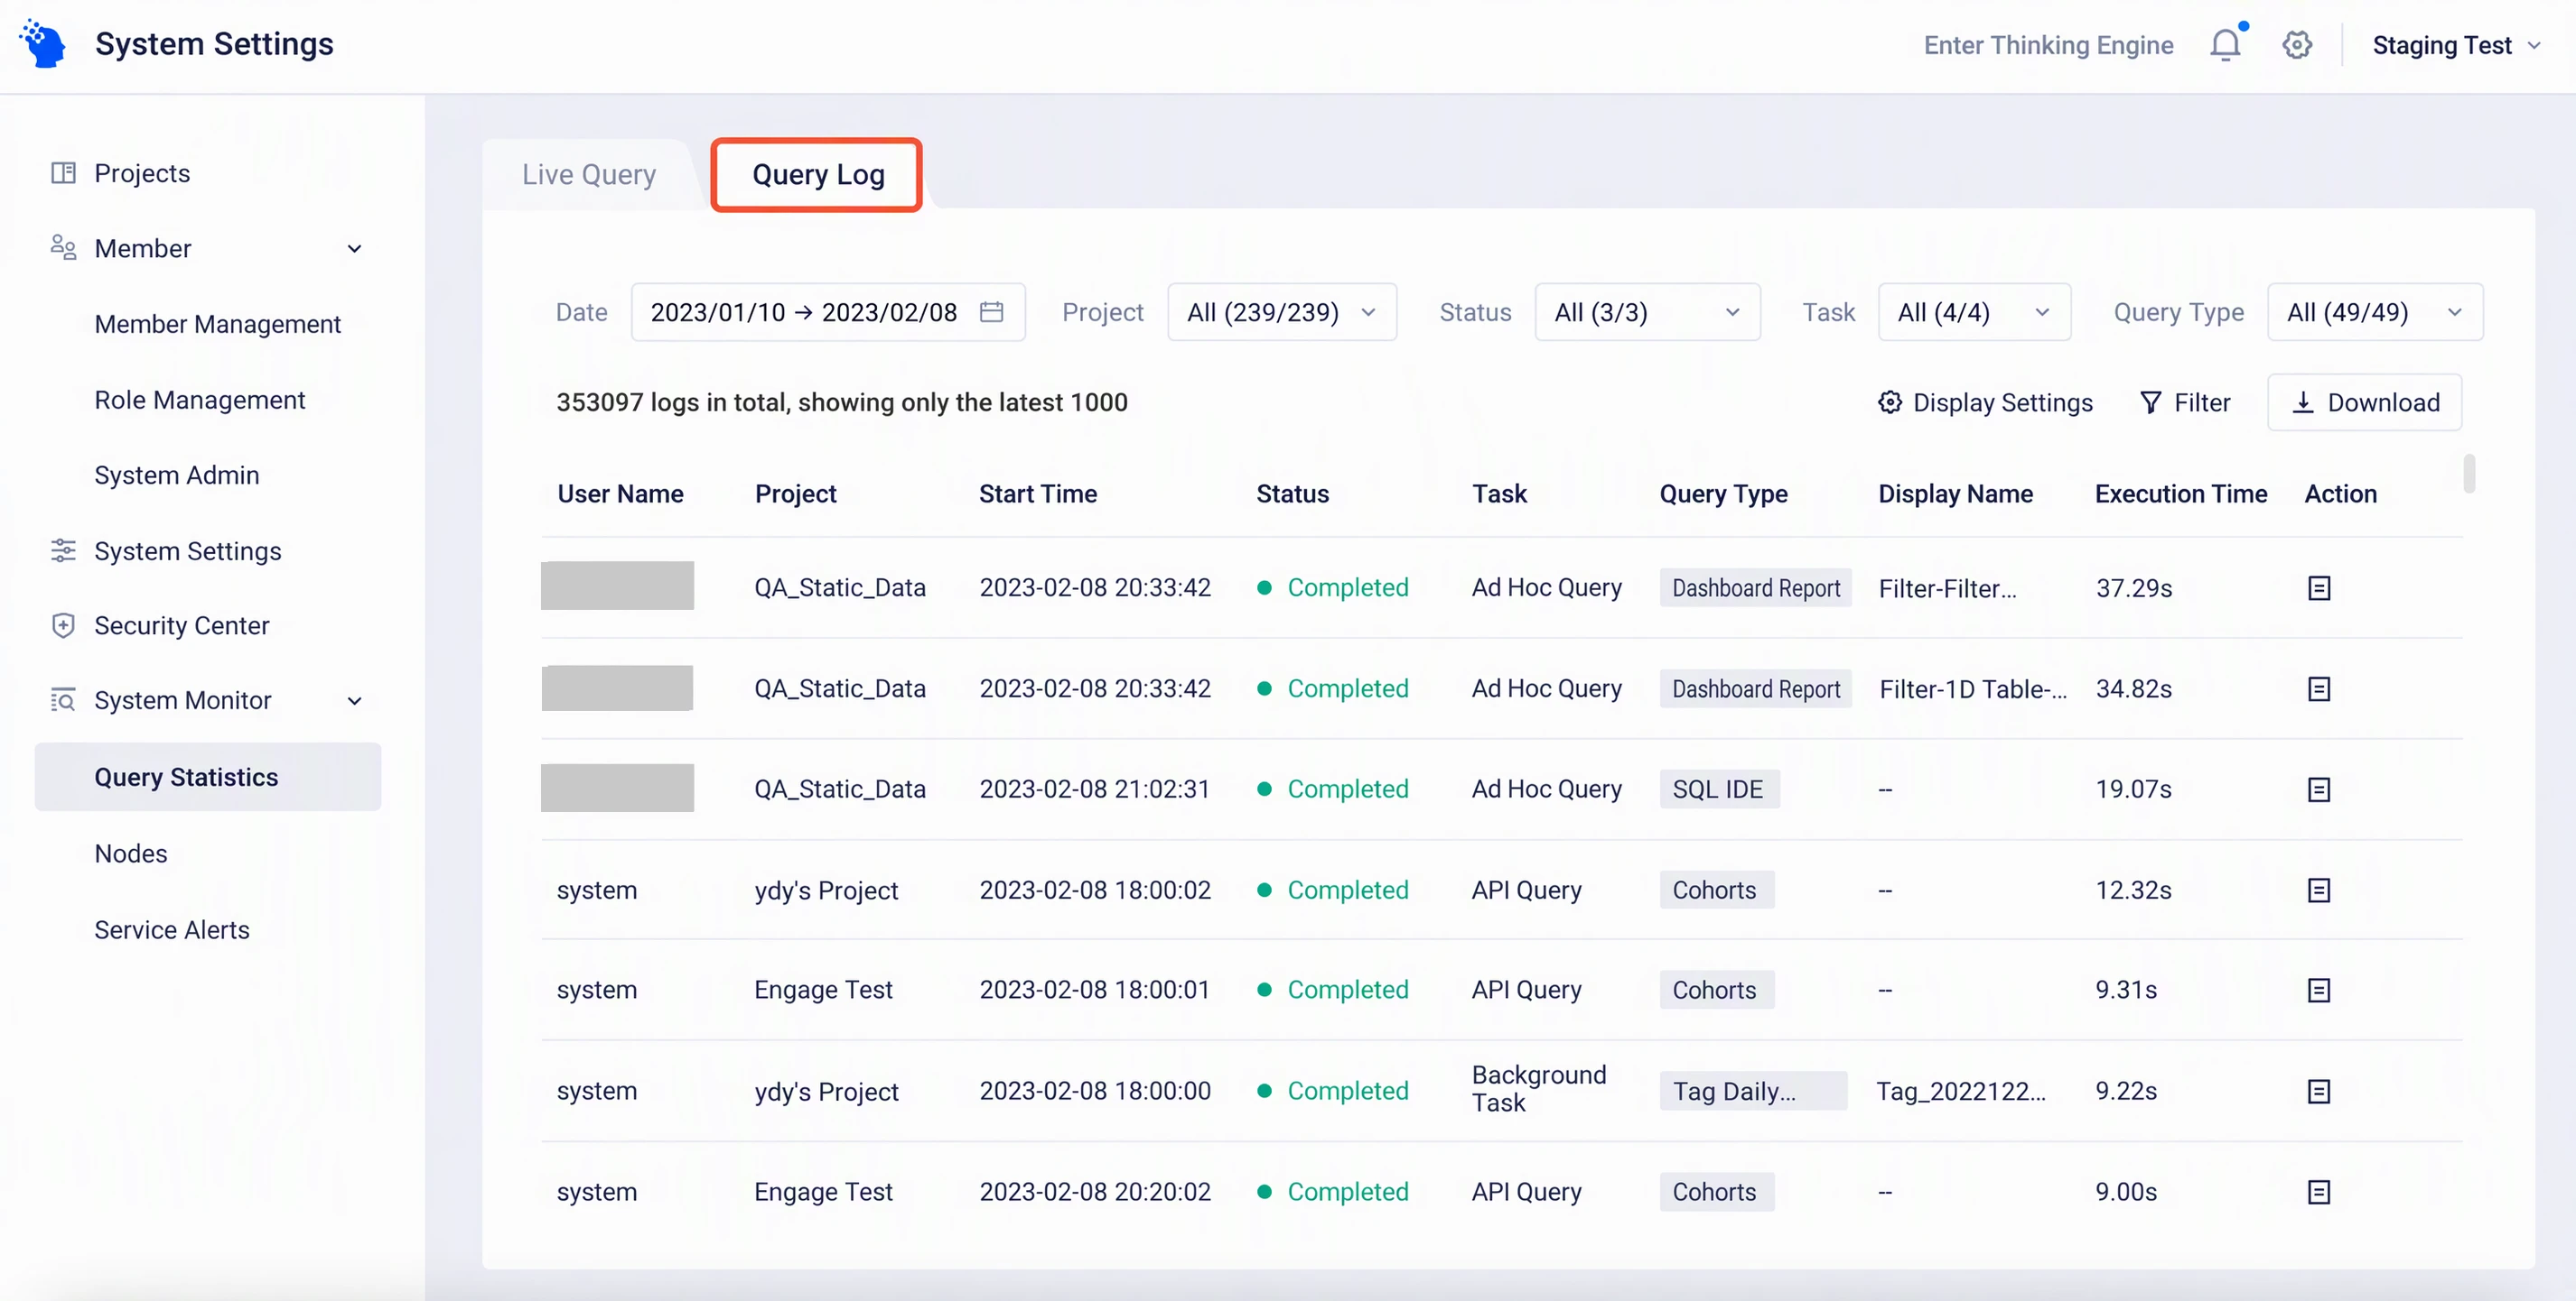Viewport: 2576px width, 1301px height.
Task: Open Enter Thinking Engine link
Action: click(x=2048, y=45)
